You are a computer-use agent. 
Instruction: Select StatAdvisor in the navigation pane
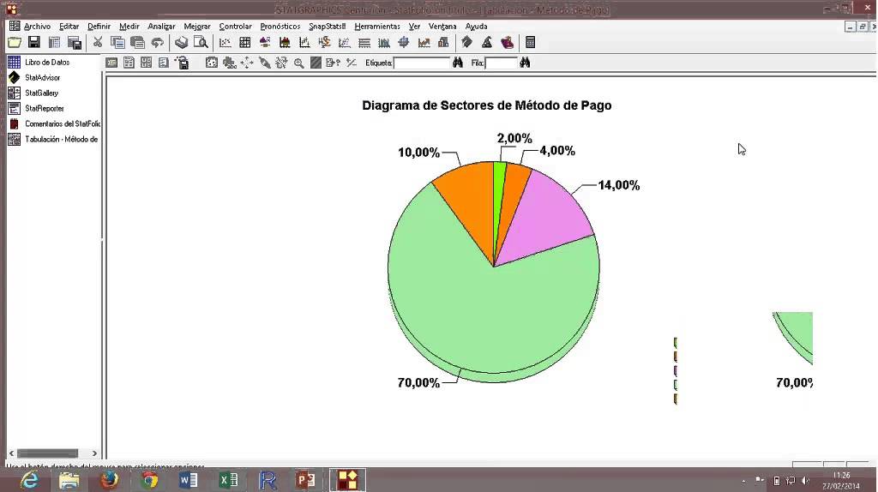click(42, 78)
